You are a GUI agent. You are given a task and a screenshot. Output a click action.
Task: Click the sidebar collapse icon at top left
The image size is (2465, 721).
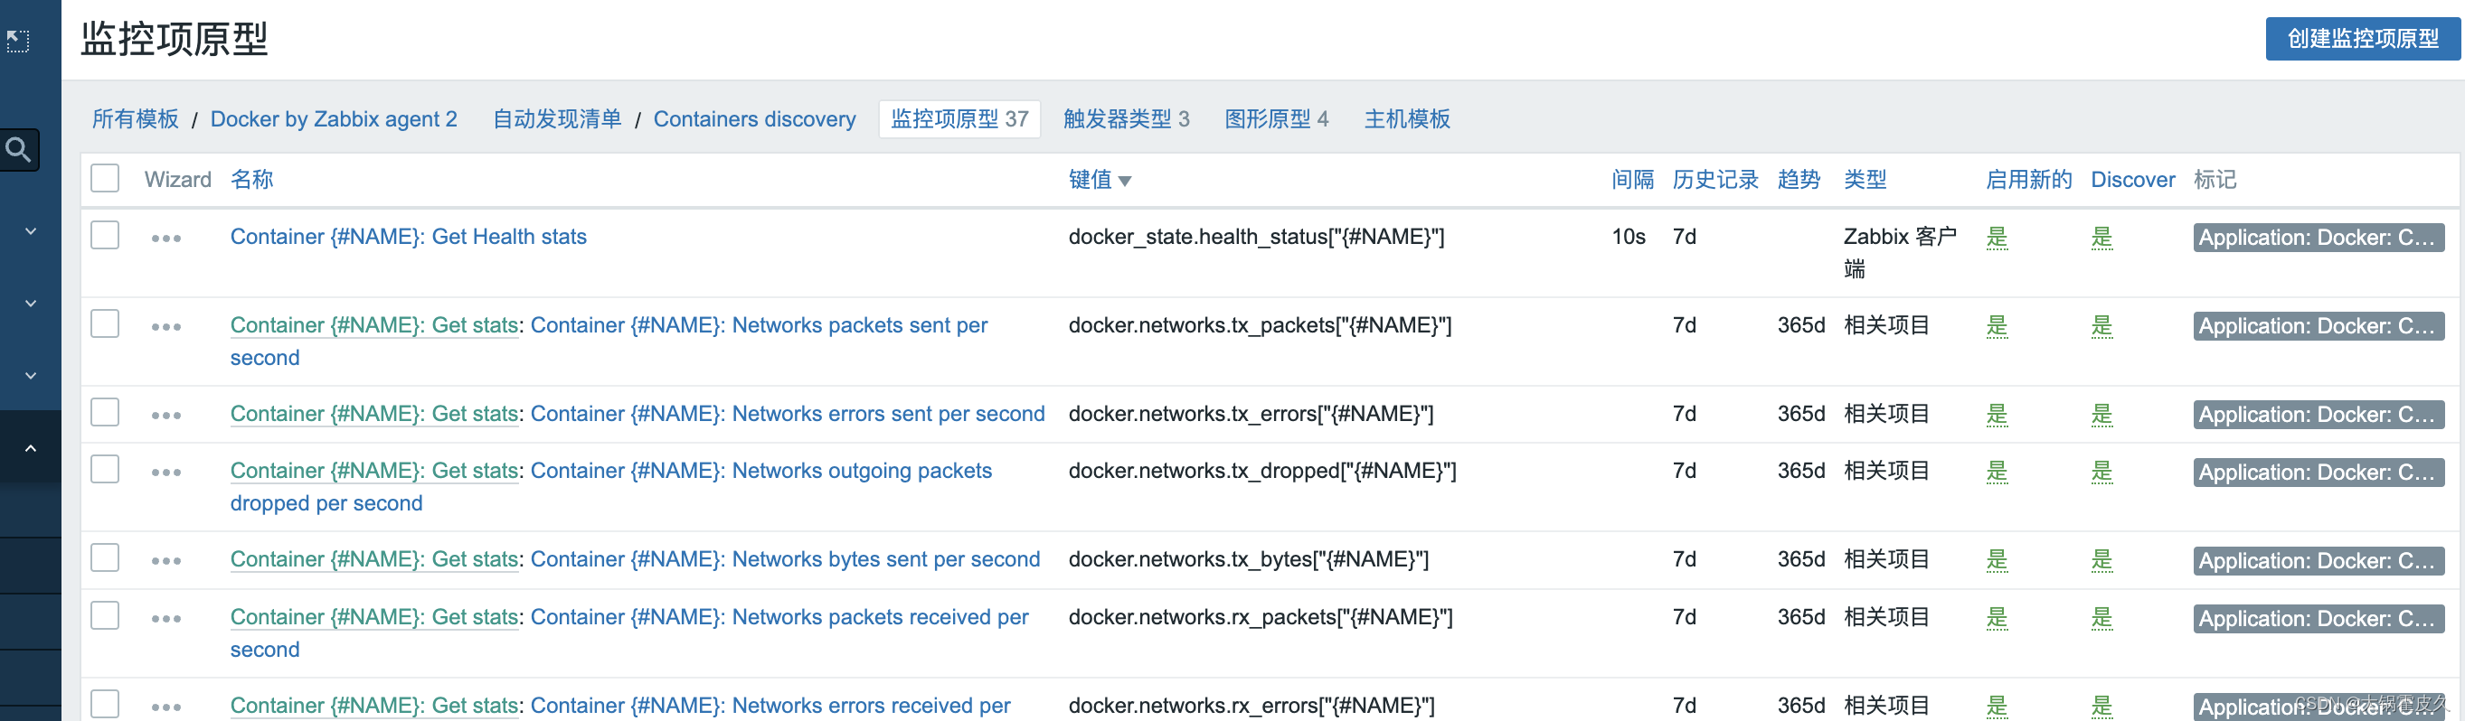tap(18, 40)
